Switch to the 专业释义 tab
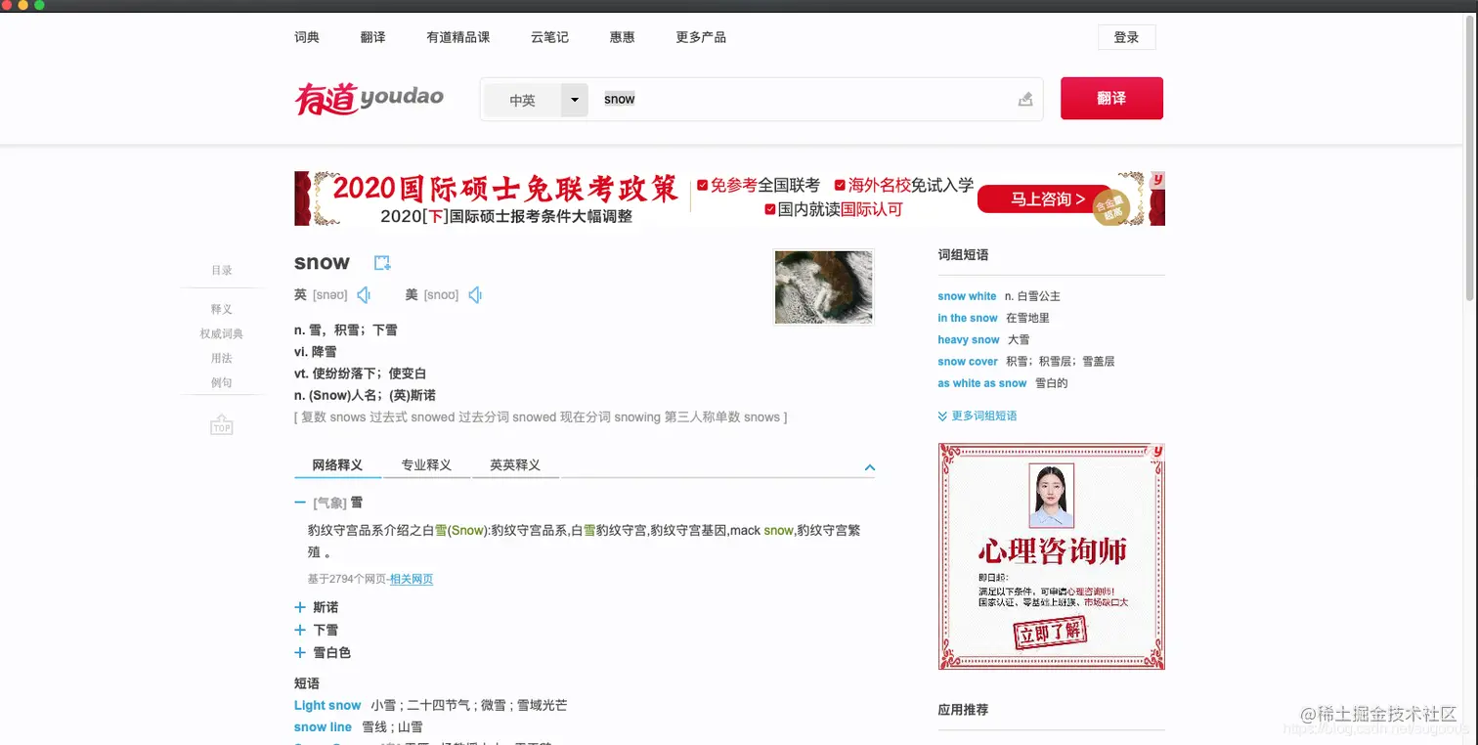This screenshot has height=745, width=1478. pyautogui.click(x=427, y=464)
